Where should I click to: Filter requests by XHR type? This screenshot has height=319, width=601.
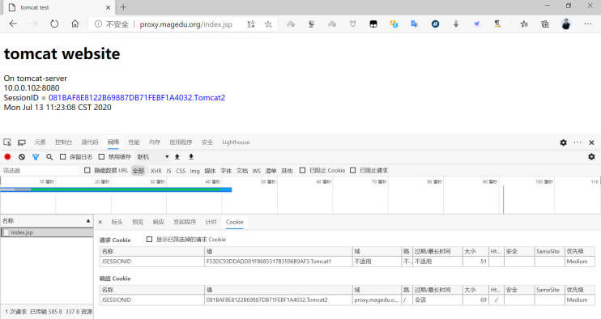point(156,171)
